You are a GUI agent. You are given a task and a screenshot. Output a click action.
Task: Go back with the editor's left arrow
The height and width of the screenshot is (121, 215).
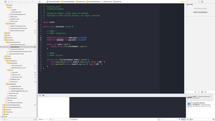tap(42, 2)
